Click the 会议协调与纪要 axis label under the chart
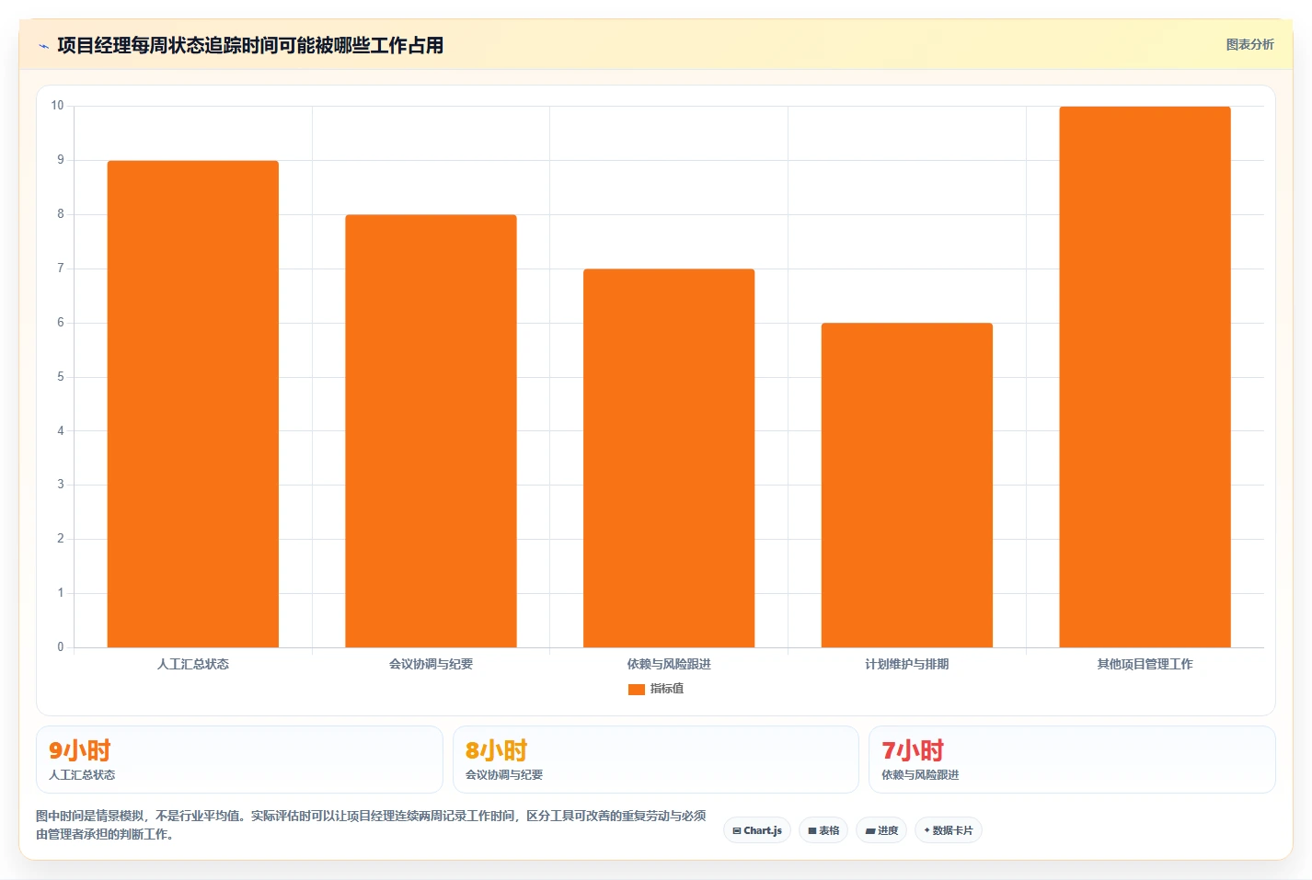Image resolution: width=1312 pixels, height=880 pixels. coord(431,664)
